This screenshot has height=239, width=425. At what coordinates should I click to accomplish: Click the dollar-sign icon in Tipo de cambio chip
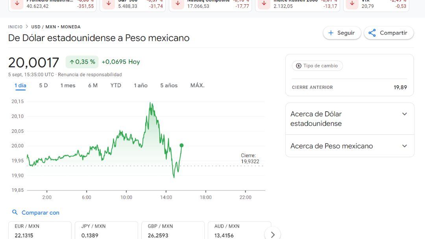coord(298,66)
